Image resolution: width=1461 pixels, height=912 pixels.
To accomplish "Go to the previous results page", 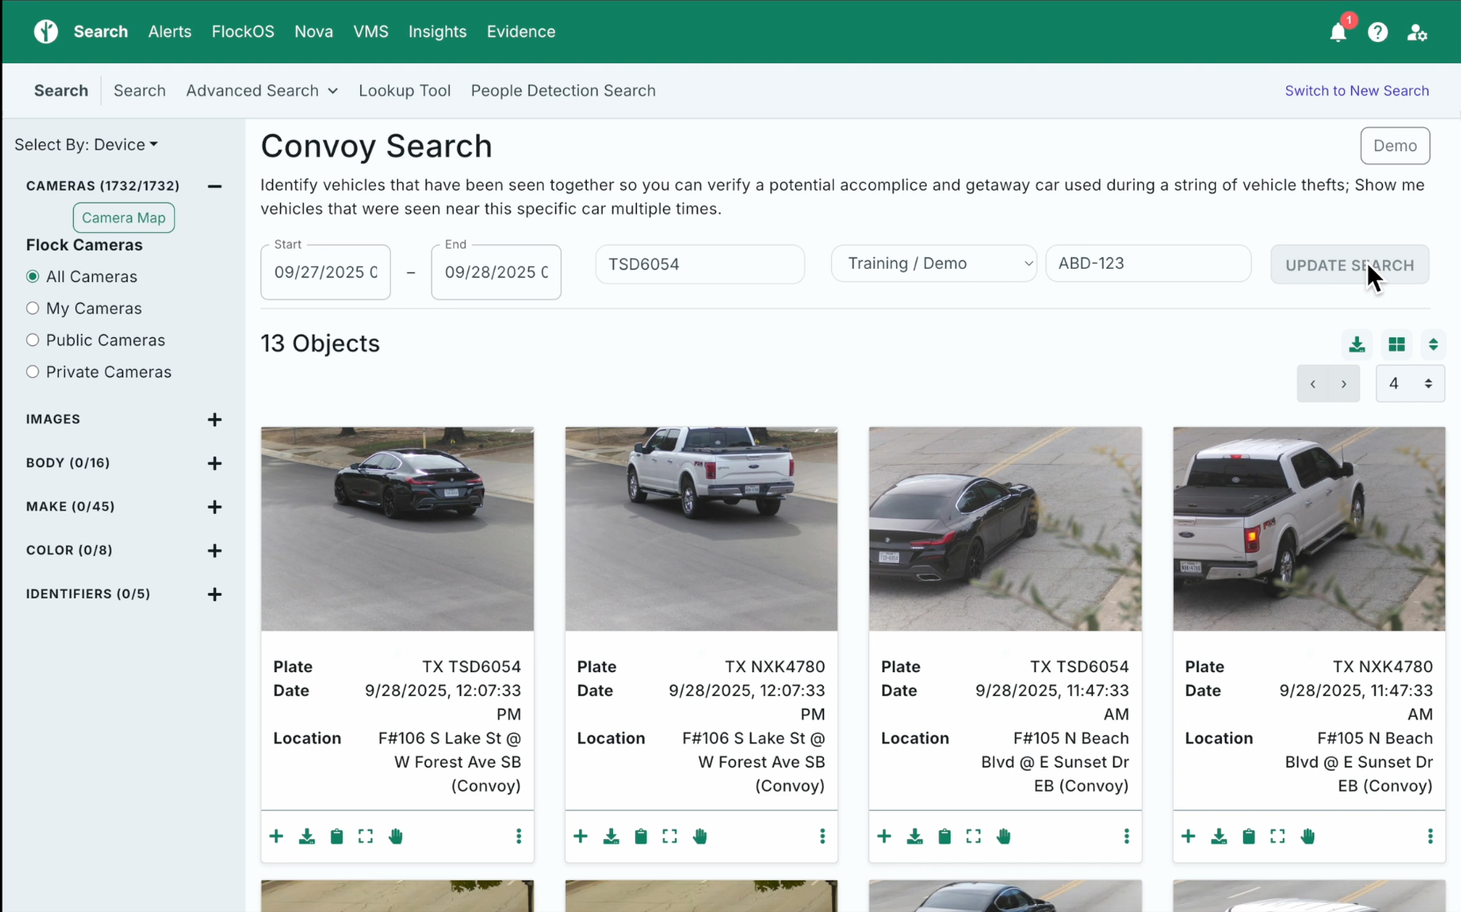I will [x=1313, y=384].
